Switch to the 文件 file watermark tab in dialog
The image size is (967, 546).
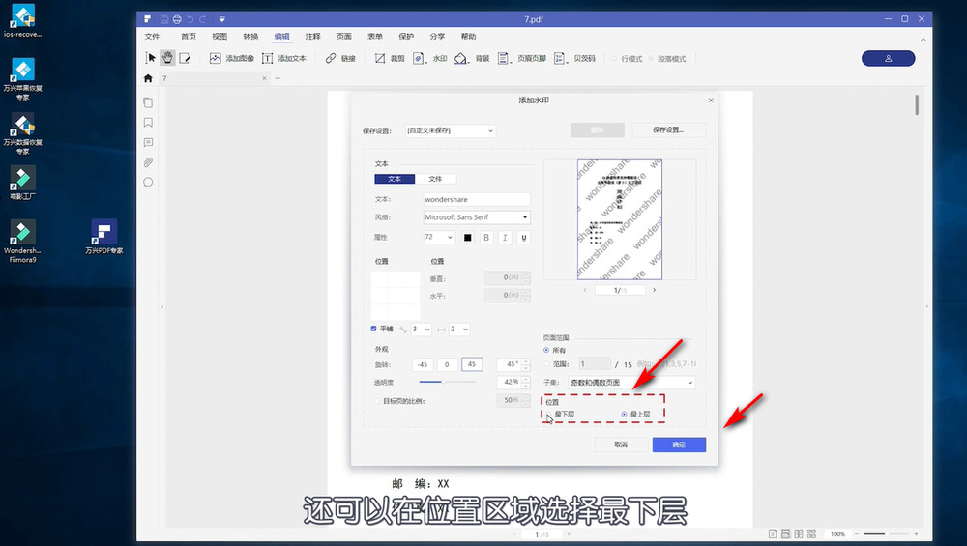pyautogui.click(x=435, y=179)
